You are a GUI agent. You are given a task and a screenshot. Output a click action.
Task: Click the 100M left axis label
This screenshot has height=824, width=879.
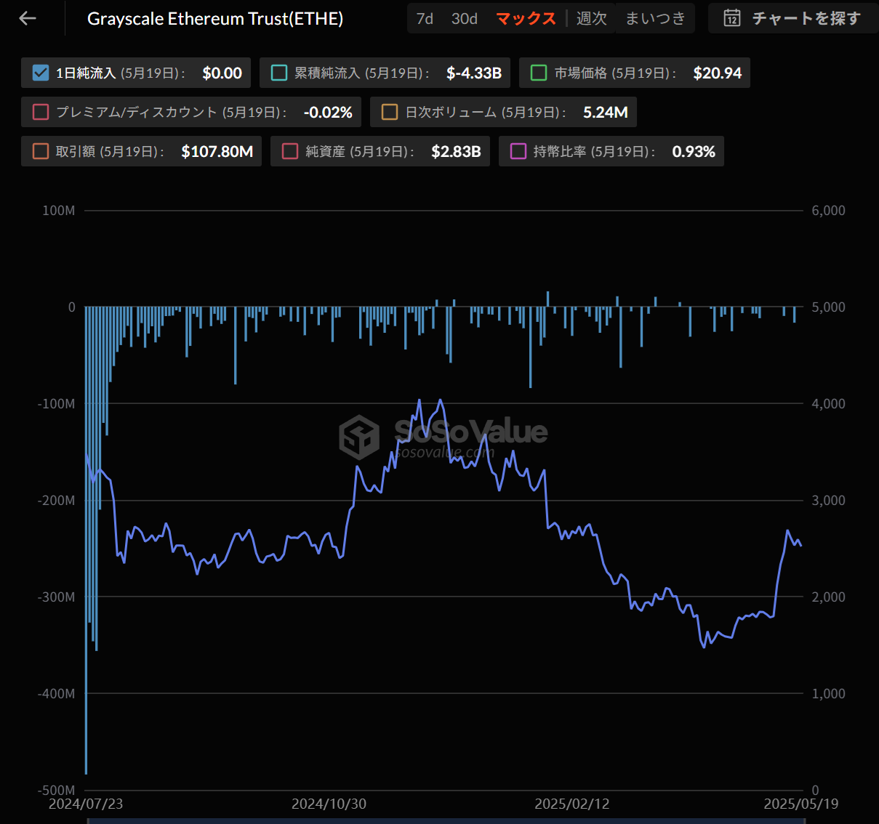point(59,210)
